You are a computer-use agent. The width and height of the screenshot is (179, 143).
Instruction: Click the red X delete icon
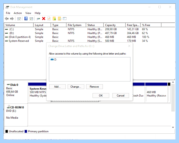[44, 19]
